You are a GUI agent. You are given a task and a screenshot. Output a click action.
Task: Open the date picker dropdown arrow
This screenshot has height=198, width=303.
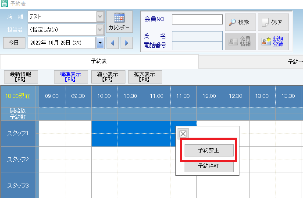(100, 43)
